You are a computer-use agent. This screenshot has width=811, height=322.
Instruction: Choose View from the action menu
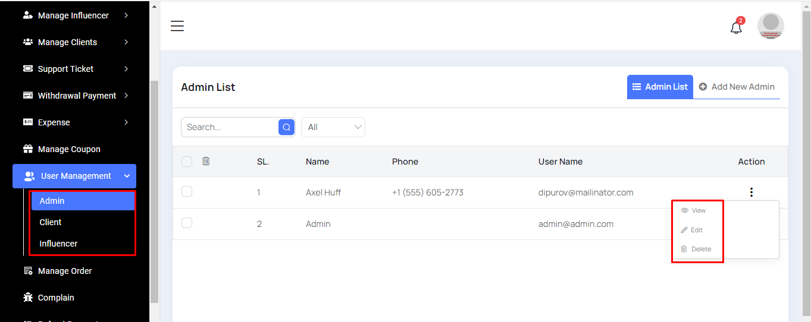click(693, 210)
